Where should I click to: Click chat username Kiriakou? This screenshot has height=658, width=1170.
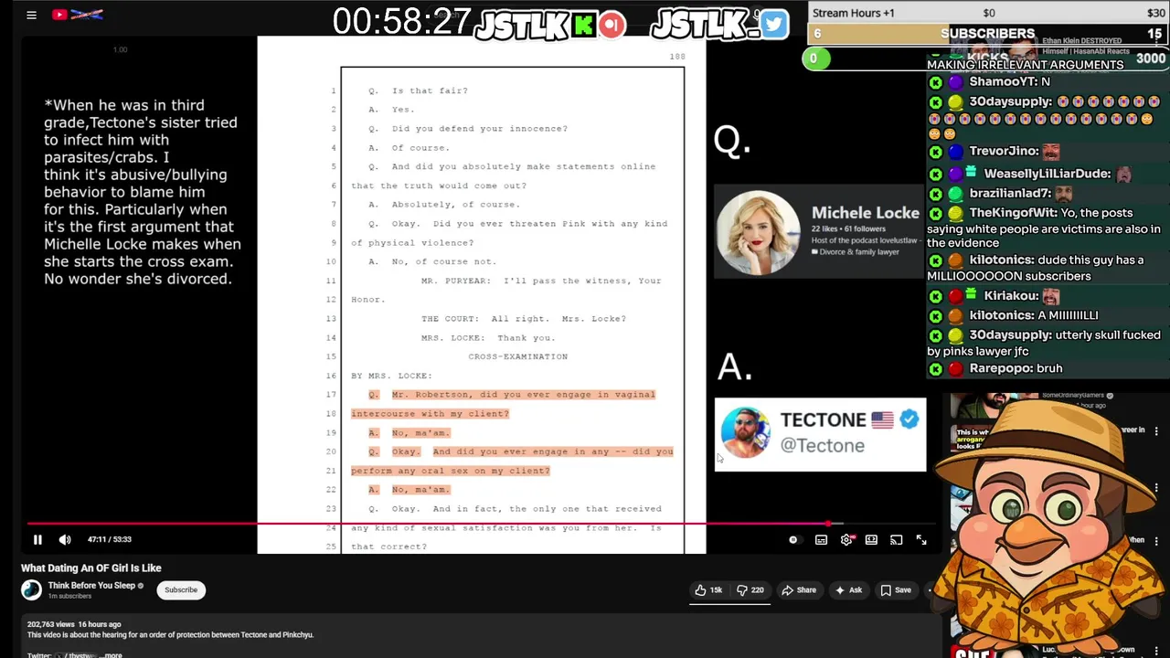click(1011, 296)
